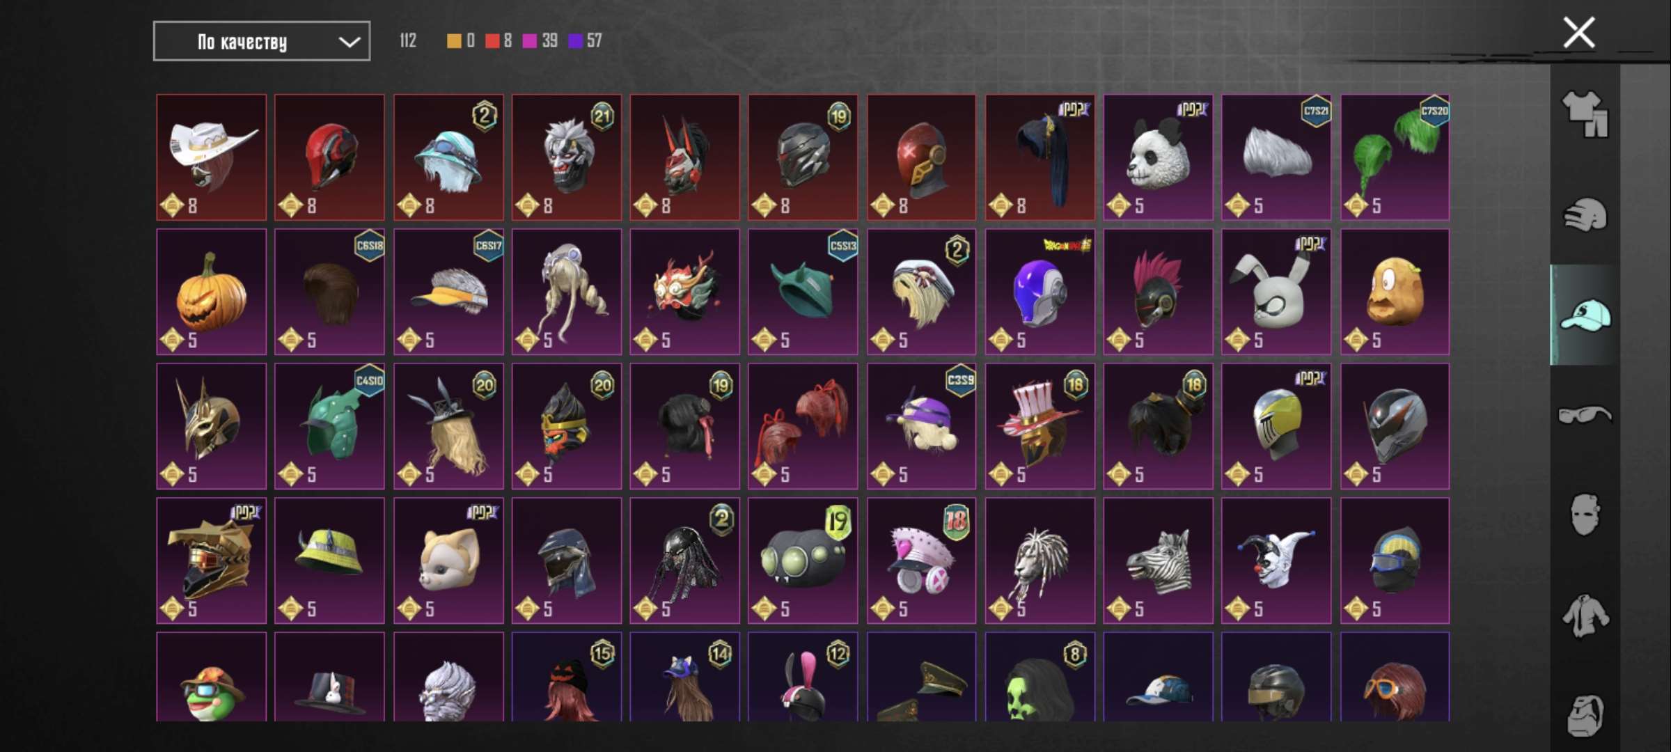Viewport: 1671px width, 752px height.
Task: Select the helmet category icon
Action: click(x=1585, y=215)
